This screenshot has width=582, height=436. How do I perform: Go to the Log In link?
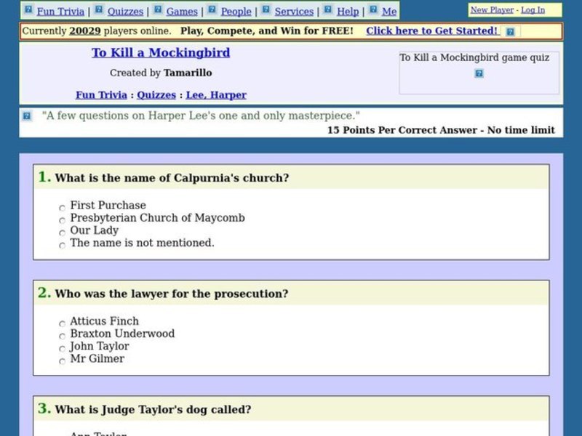pyautogui.click(x=533, y=10)
